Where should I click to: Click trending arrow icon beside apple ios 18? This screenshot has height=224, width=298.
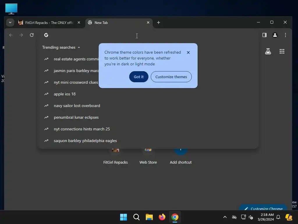[46, 94]
